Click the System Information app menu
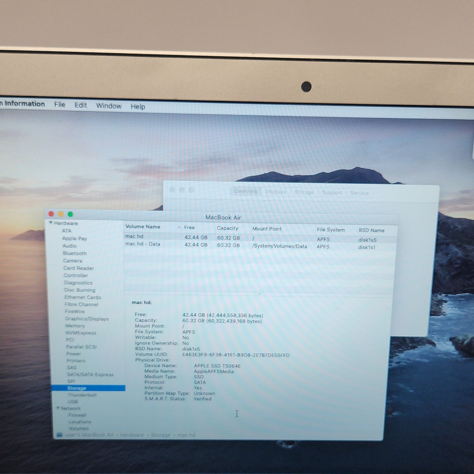Screen dimensions: 474x474 (x=23, y=103)
